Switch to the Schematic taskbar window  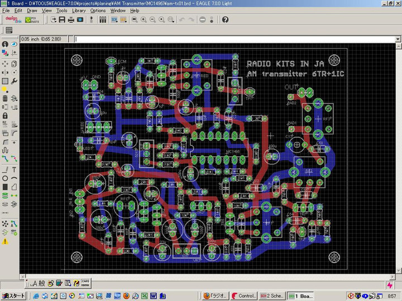(272, 295)
